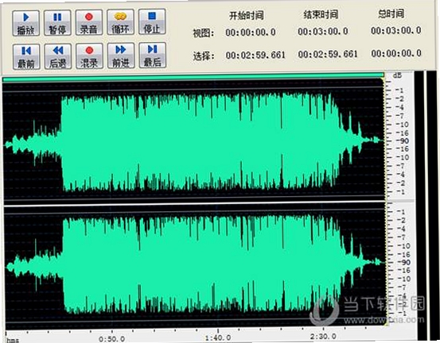
Task: Click inside the upper channel waveform
Action: pos(193,141)
